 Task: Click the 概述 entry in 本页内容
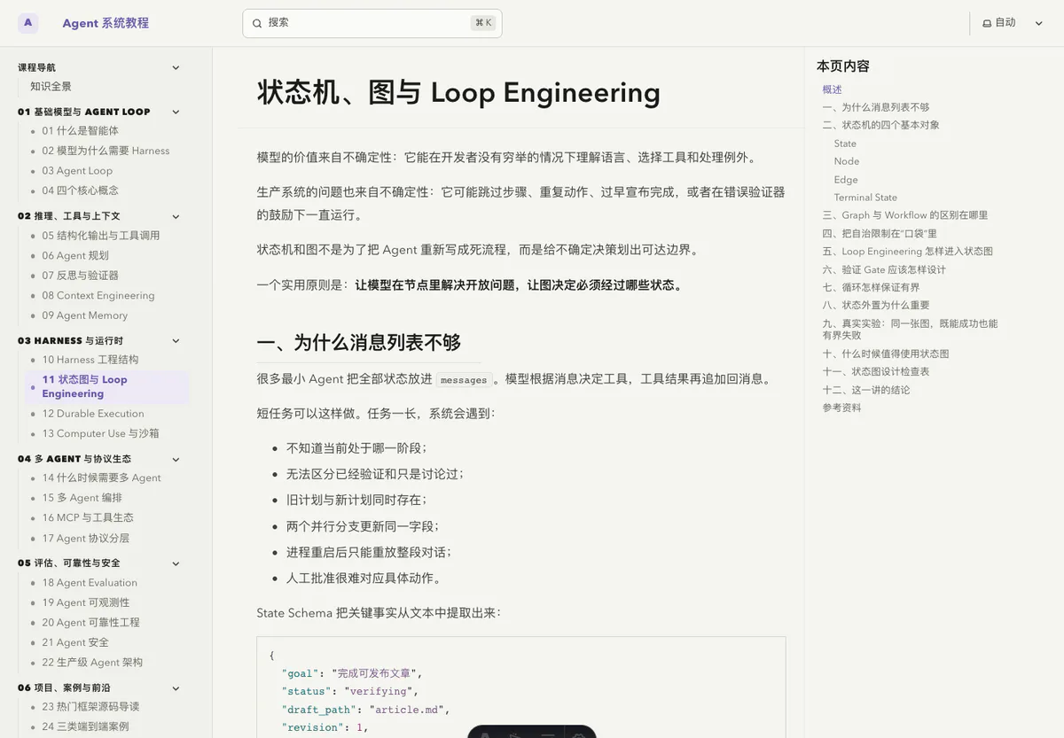(832, 89)
